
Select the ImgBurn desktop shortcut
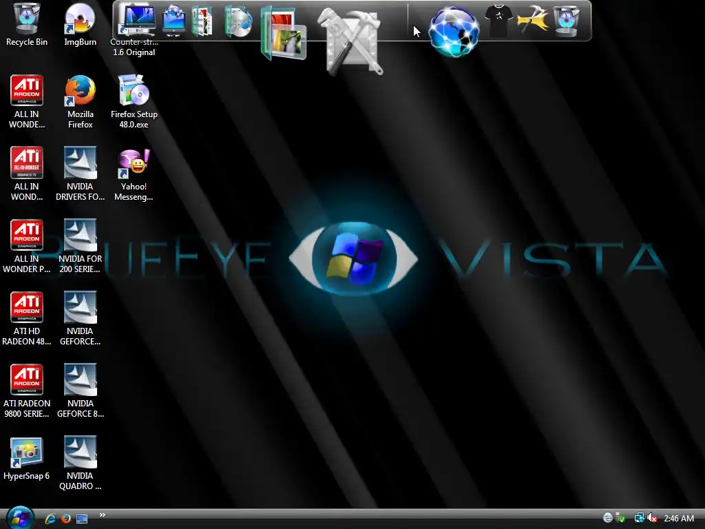pos(80,24)
